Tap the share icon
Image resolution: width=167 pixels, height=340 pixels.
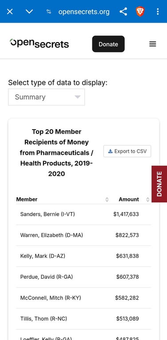123,12
